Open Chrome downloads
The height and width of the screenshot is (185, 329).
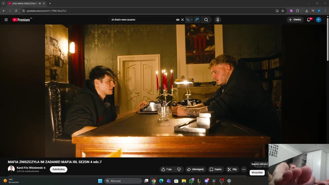point(307,11)
